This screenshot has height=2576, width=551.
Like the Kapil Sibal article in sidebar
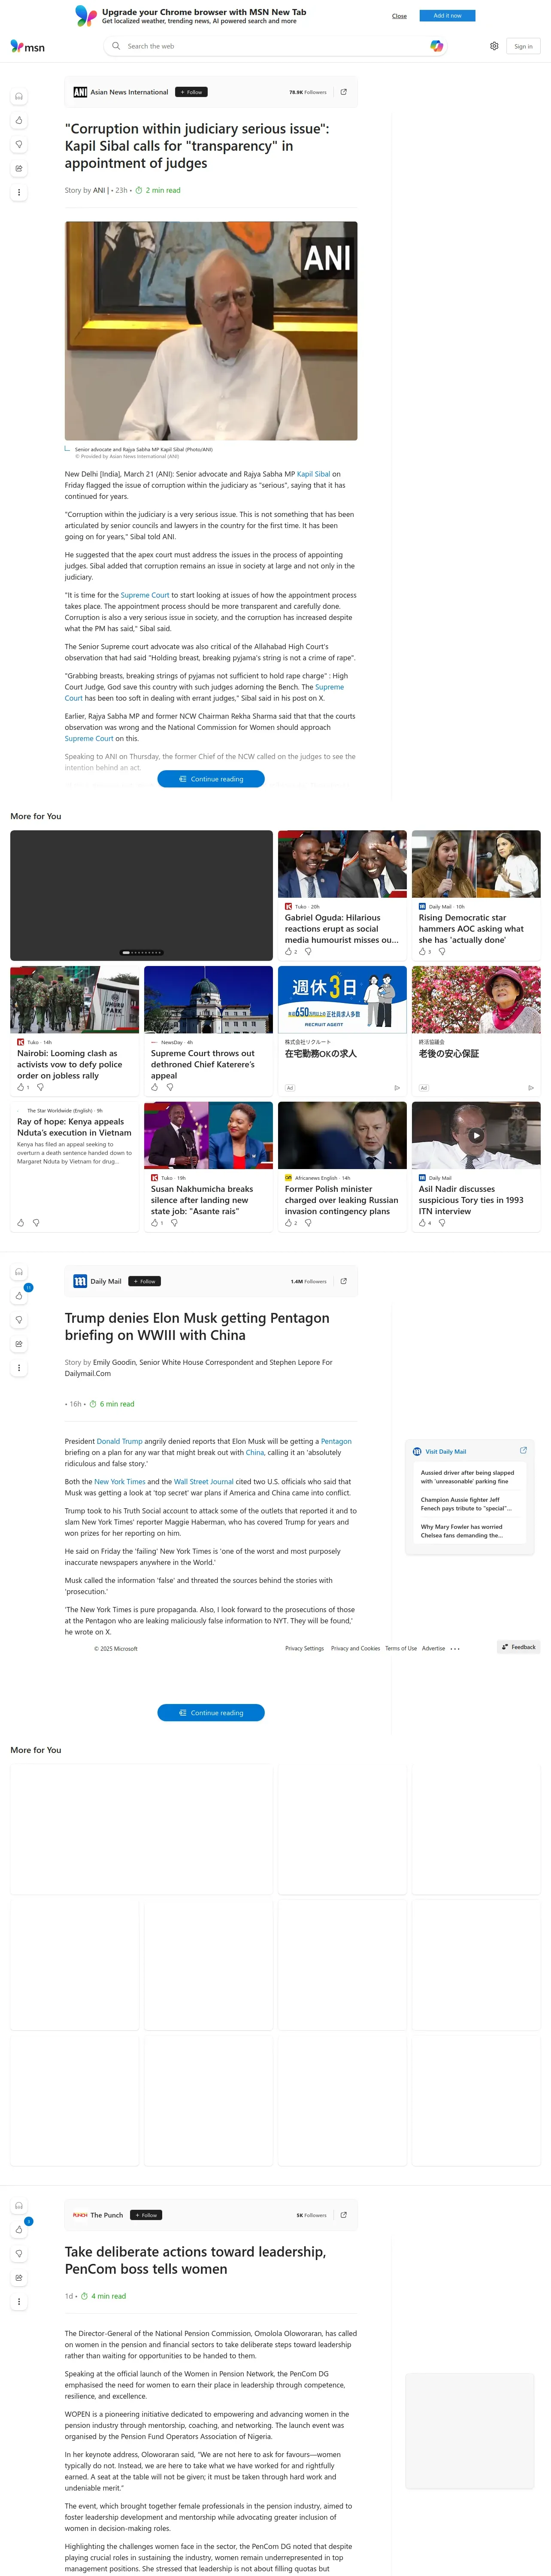tap(19, 120)
